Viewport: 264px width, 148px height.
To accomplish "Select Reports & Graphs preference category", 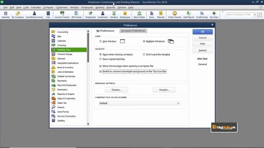I will [69, 94].
